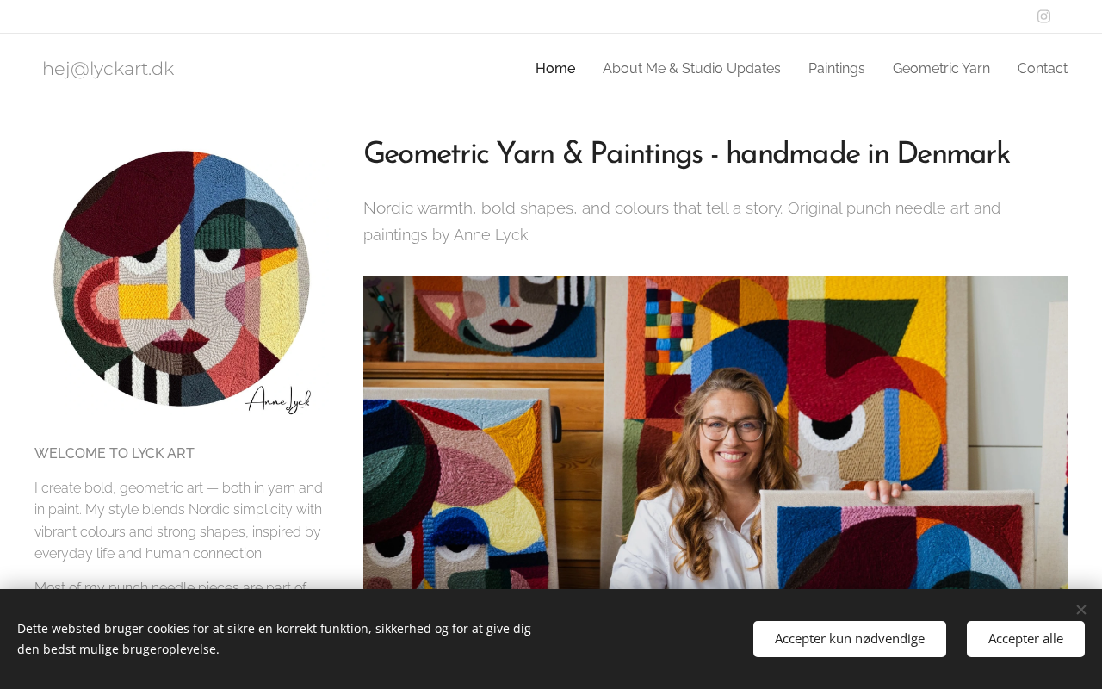1102x689 pixels.
Task: Open the Paintings page
Action: point(836,69)
